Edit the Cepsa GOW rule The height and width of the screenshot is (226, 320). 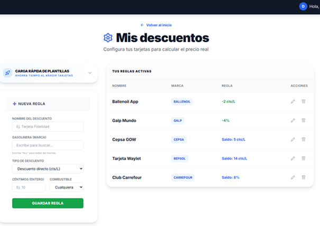click(x=293, y=139)
